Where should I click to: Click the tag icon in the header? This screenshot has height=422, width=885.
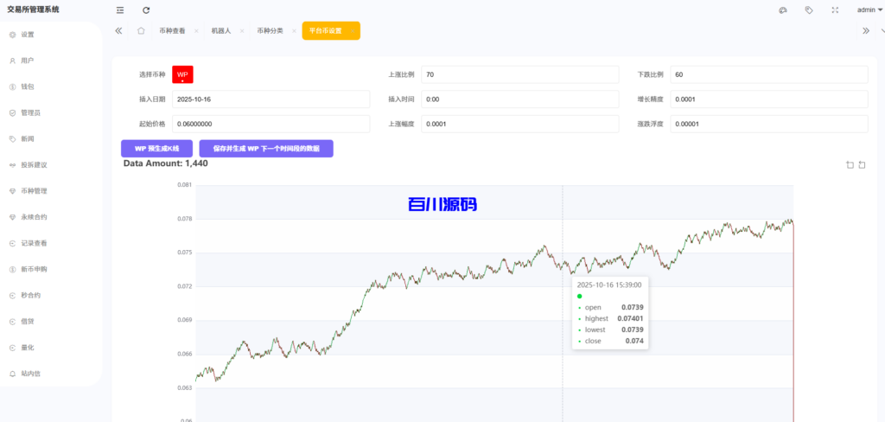[x=808, y=10]
